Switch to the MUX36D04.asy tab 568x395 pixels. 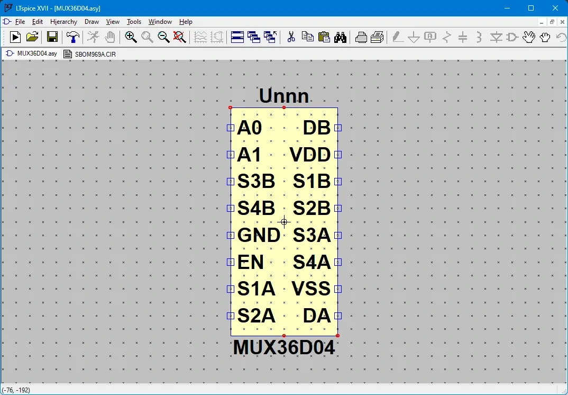click(32, 53)
